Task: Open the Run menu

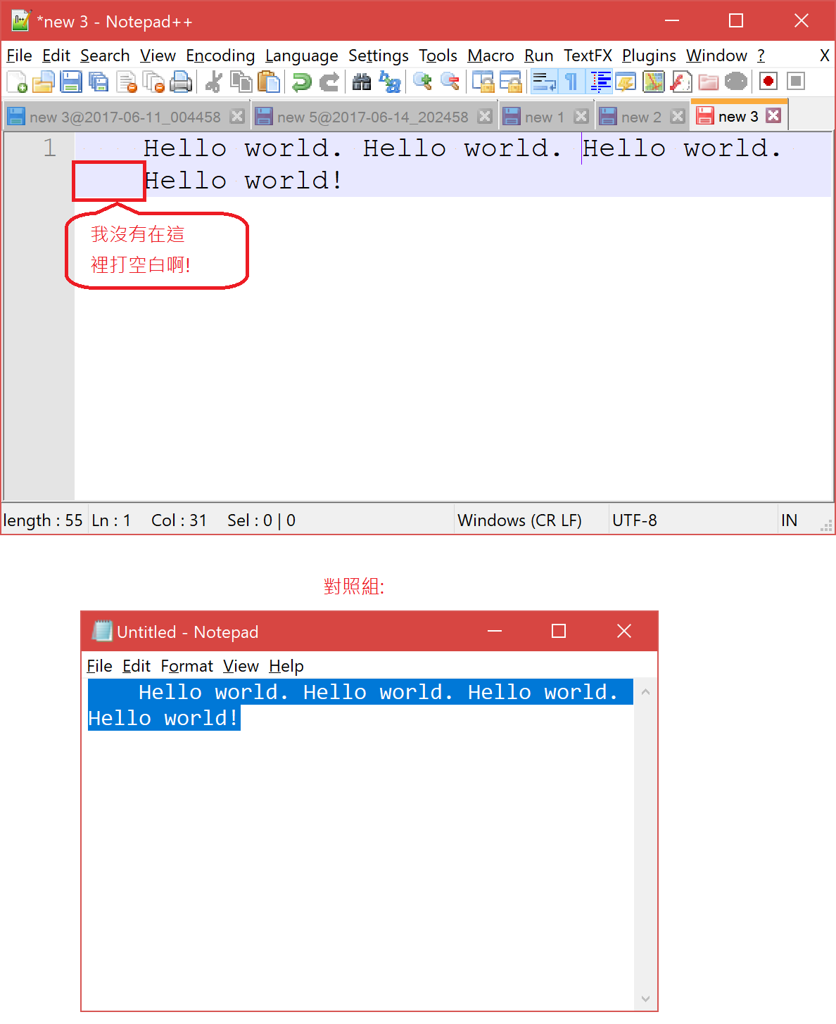Action: (538, 56)
